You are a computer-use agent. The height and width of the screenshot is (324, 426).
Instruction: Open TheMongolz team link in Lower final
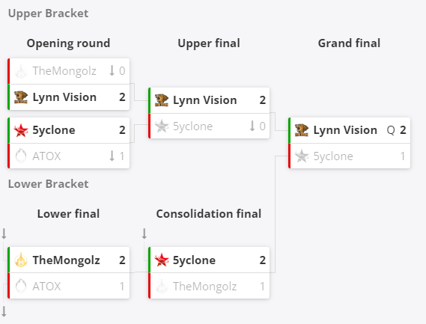point(66,260)
